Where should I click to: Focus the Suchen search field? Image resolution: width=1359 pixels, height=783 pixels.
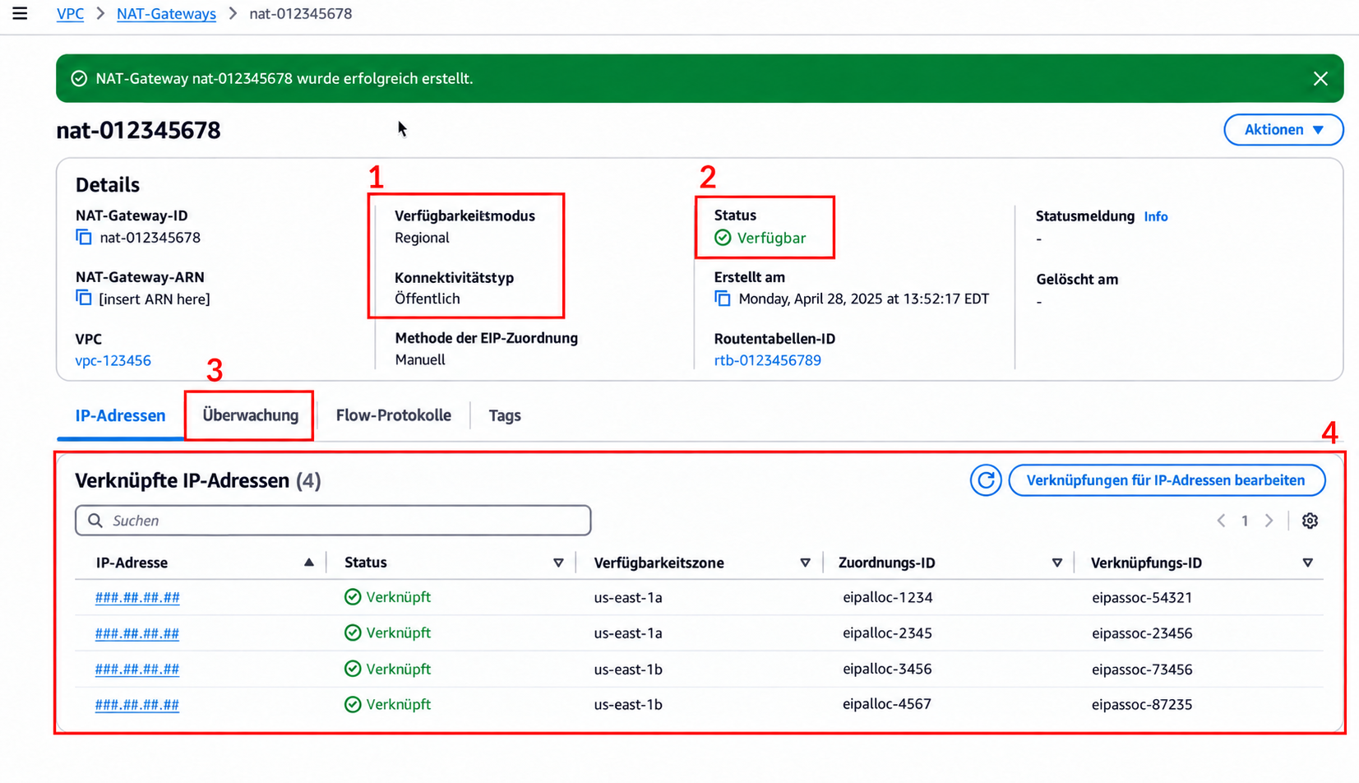tap(333, 521)
